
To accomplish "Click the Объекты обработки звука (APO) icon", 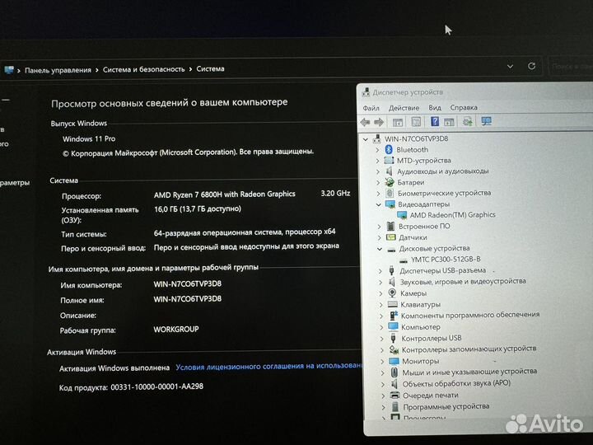I will point(395,384).
